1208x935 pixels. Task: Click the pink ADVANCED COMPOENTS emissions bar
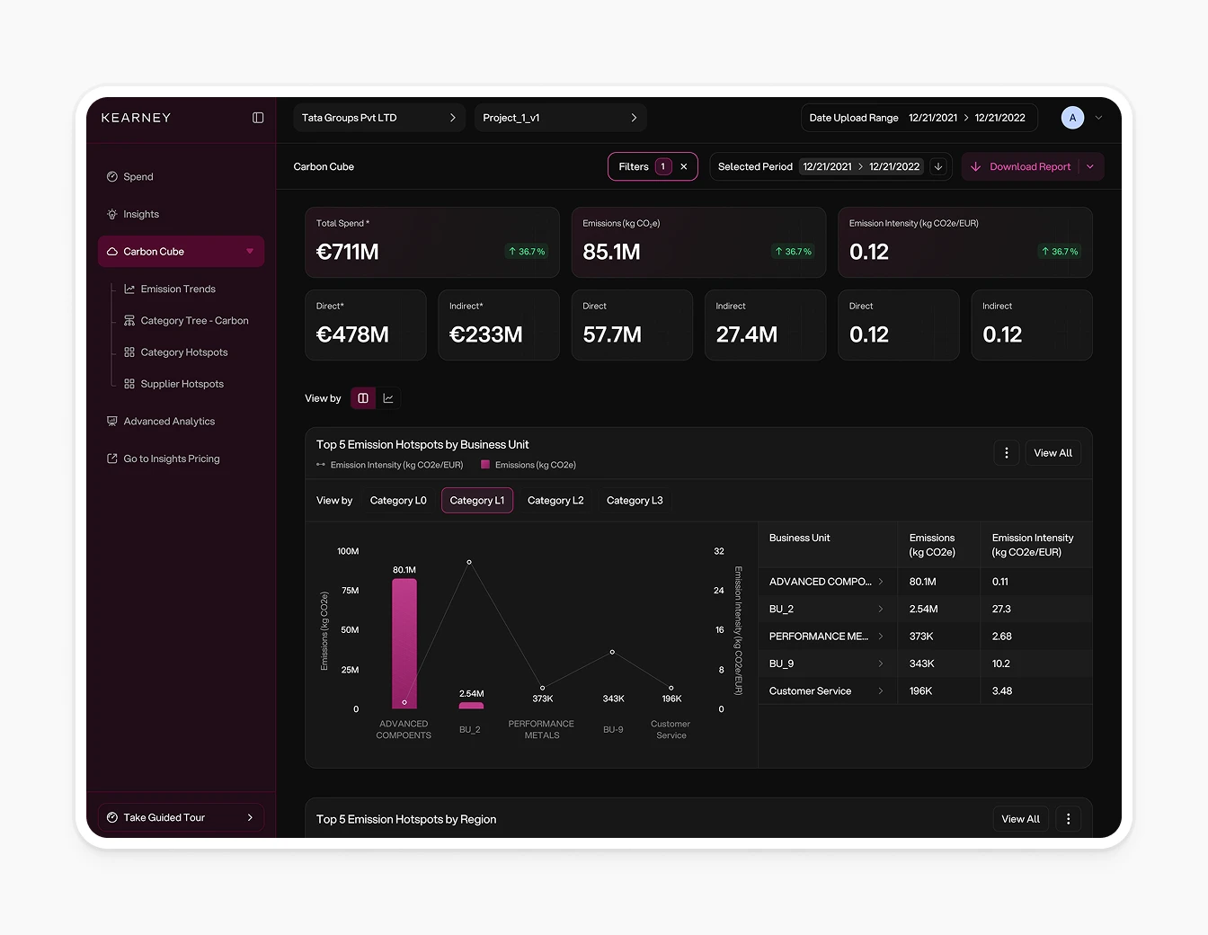[x=404, y=643]
